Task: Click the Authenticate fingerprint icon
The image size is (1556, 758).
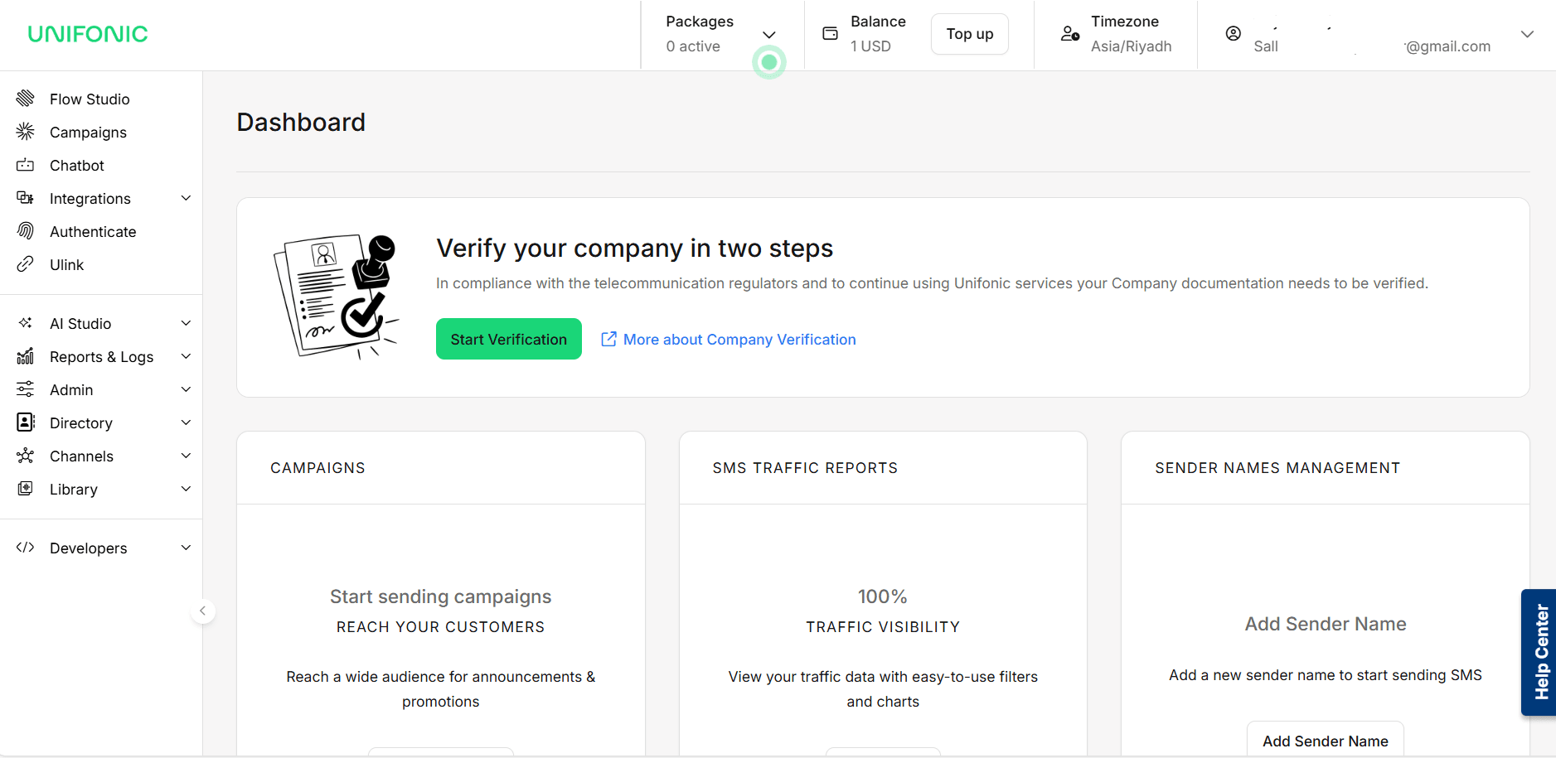Action: pyautogui.click(x=26, y=231)
